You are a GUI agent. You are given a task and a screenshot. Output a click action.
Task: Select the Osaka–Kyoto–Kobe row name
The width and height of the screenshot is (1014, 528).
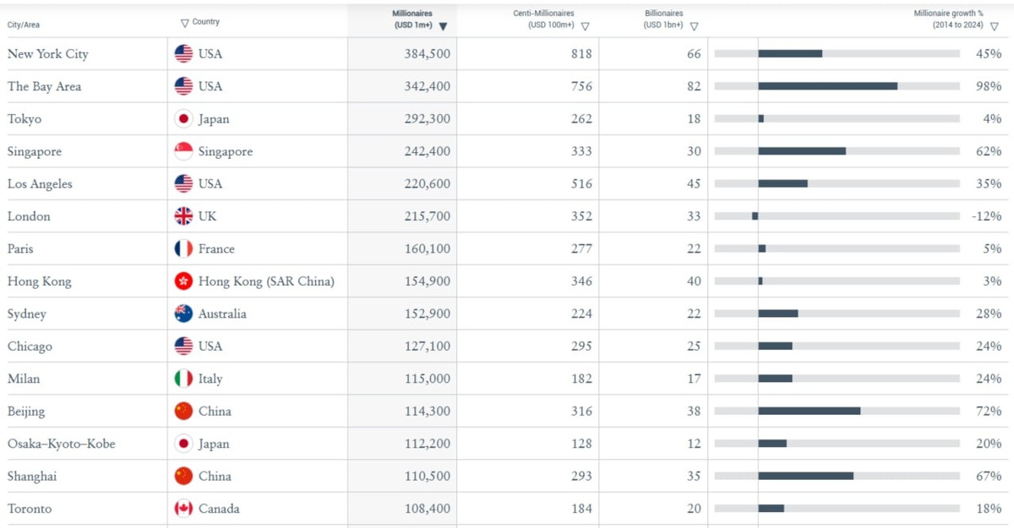coord(61,444)
